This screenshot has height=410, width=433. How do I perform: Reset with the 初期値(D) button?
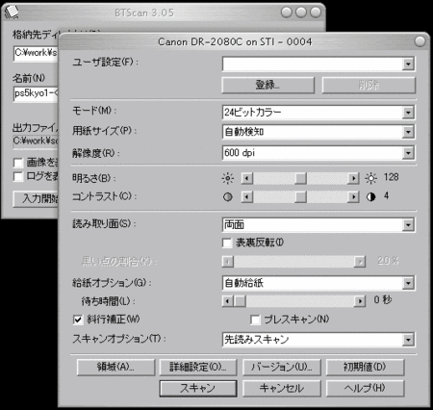tap(365, 367)
